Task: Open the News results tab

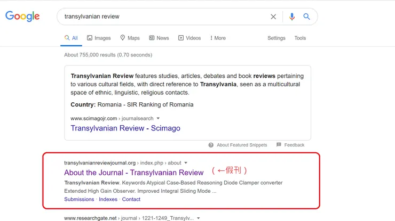Action: [x=159, y=38]
